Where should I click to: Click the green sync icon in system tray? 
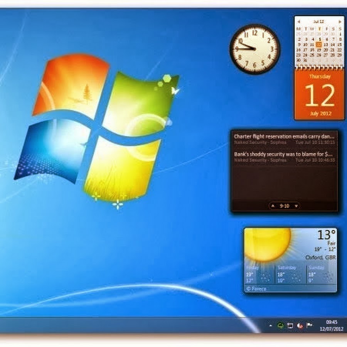click(x=281, y=325)
